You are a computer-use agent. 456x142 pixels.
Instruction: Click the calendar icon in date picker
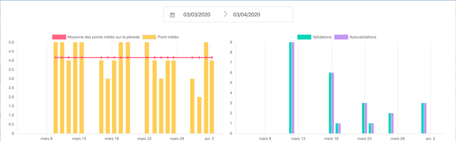[172, 15]
